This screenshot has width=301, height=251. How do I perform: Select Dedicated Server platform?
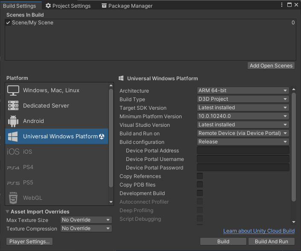tap(57, 105)
